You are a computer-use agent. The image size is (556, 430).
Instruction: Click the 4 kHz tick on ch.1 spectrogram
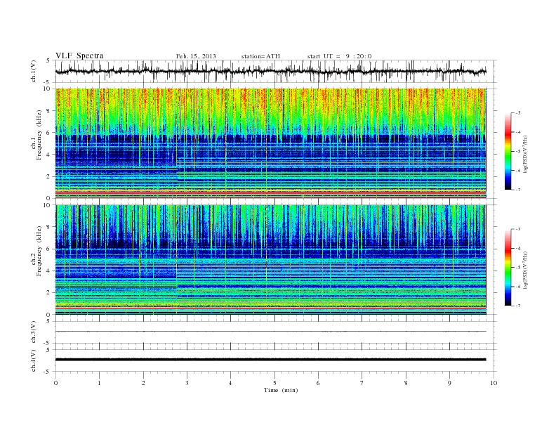pos(48,155)
